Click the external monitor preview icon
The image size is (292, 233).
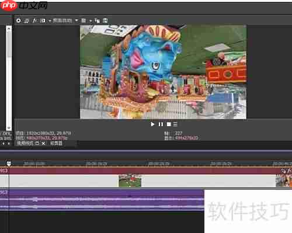[26, 20]
